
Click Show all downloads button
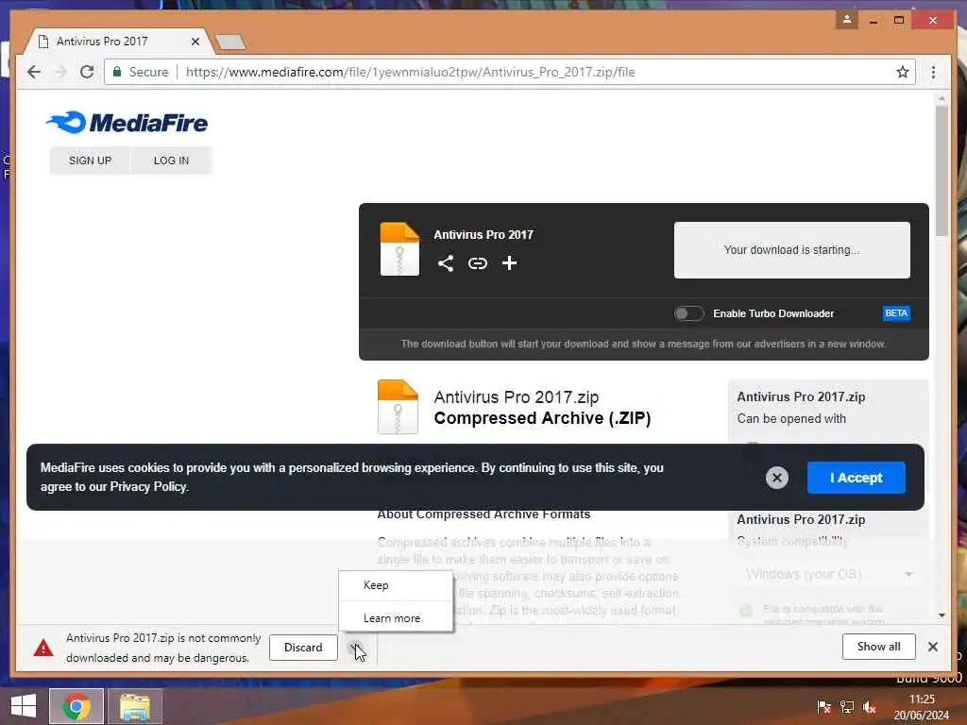(878, 646)
